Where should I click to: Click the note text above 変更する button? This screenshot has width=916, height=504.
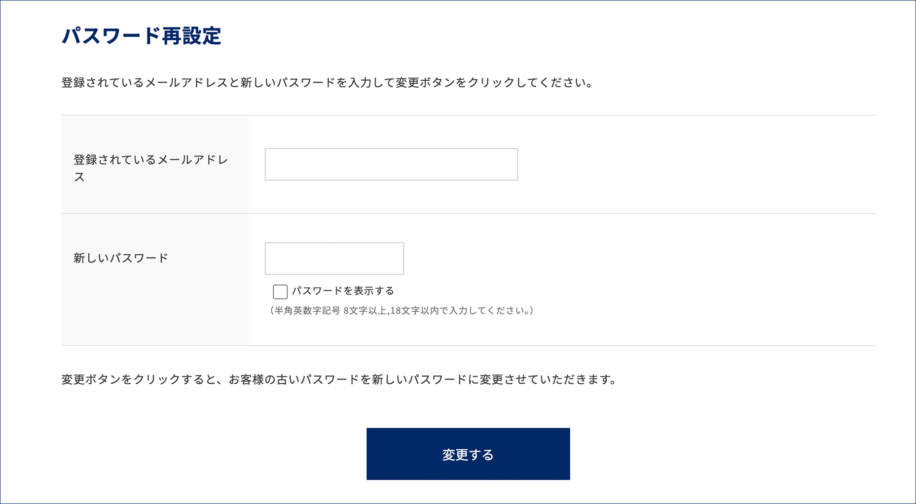339,380
